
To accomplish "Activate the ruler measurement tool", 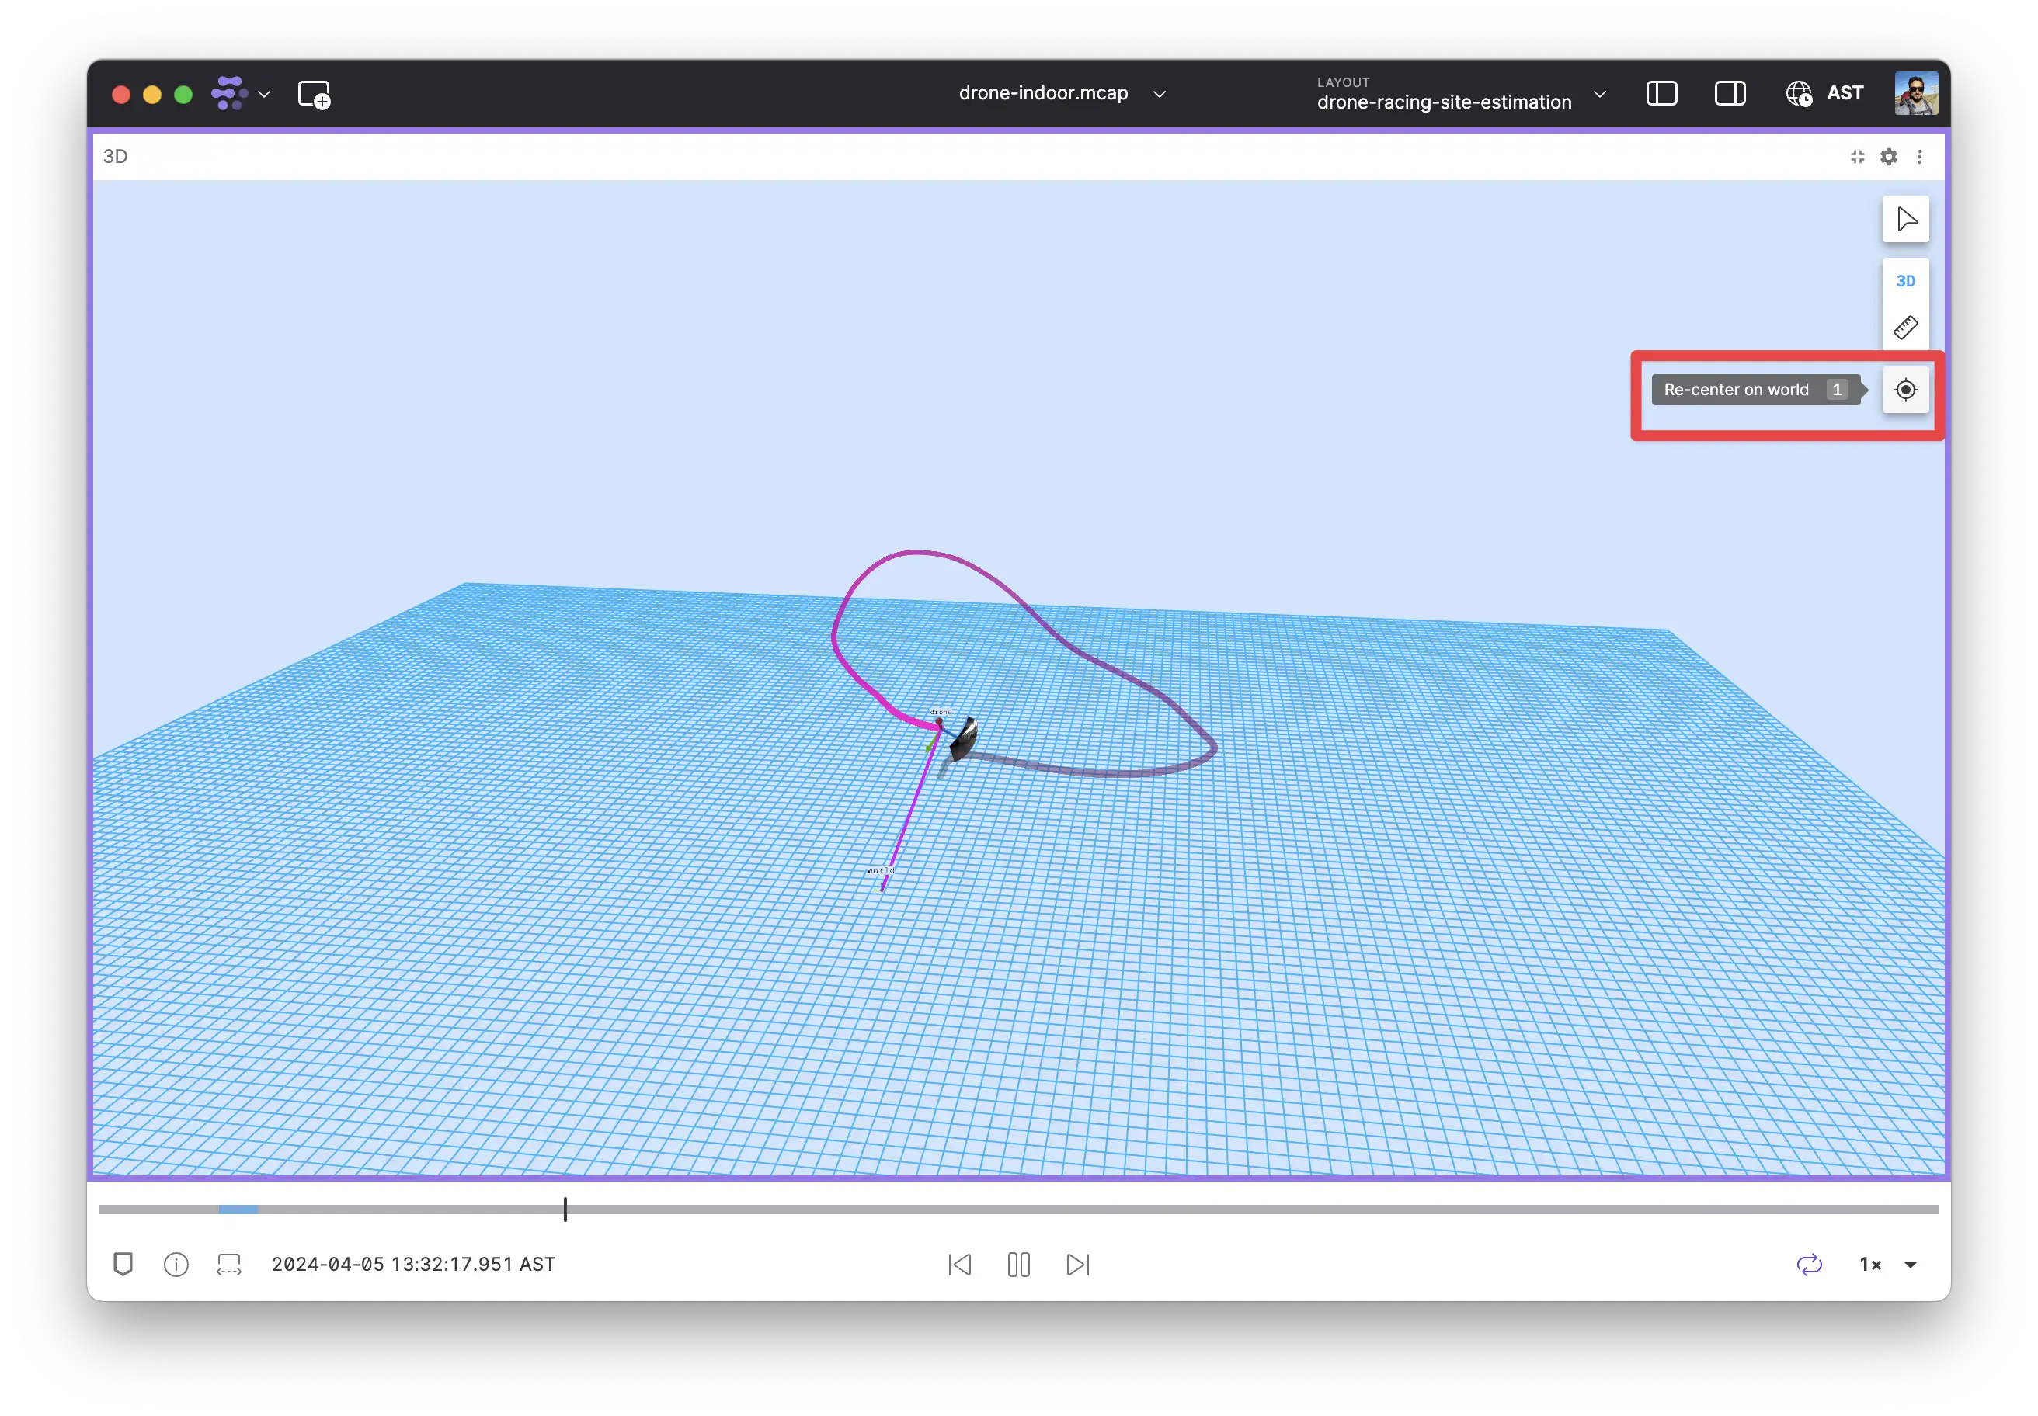I will pyautogui.click(x=1906, y=327).
